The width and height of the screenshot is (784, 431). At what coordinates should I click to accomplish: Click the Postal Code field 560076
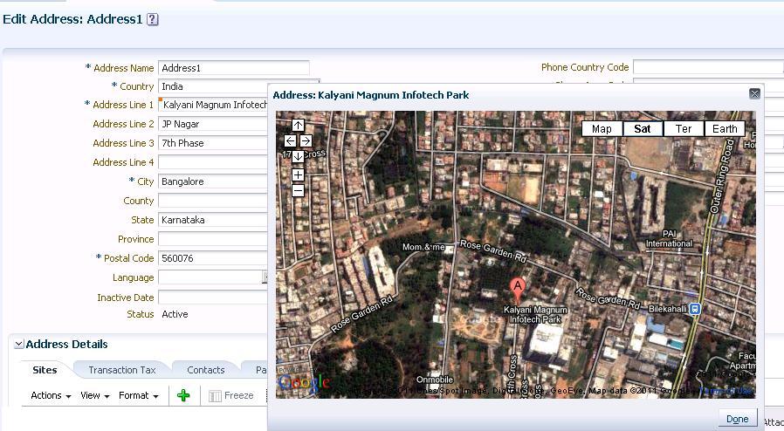tap(213, 258)
